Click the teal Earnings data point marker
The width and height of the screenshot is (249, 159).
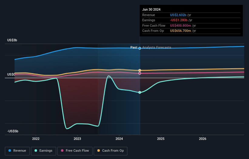pyautogui.click(x=140, y=92)
